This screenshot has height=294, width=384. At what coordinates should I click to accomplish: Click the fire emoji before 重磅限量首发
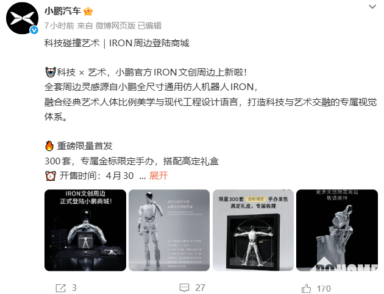point(49,145)
